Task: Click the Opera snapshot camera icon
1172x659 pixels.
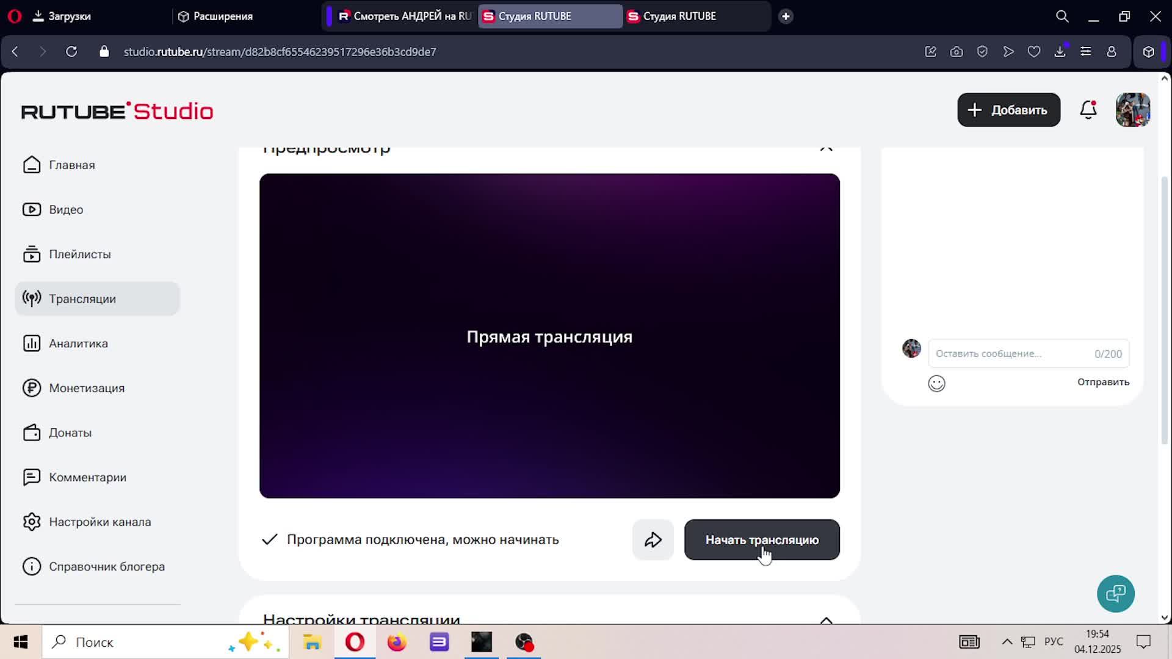Action: coord(957,52)
